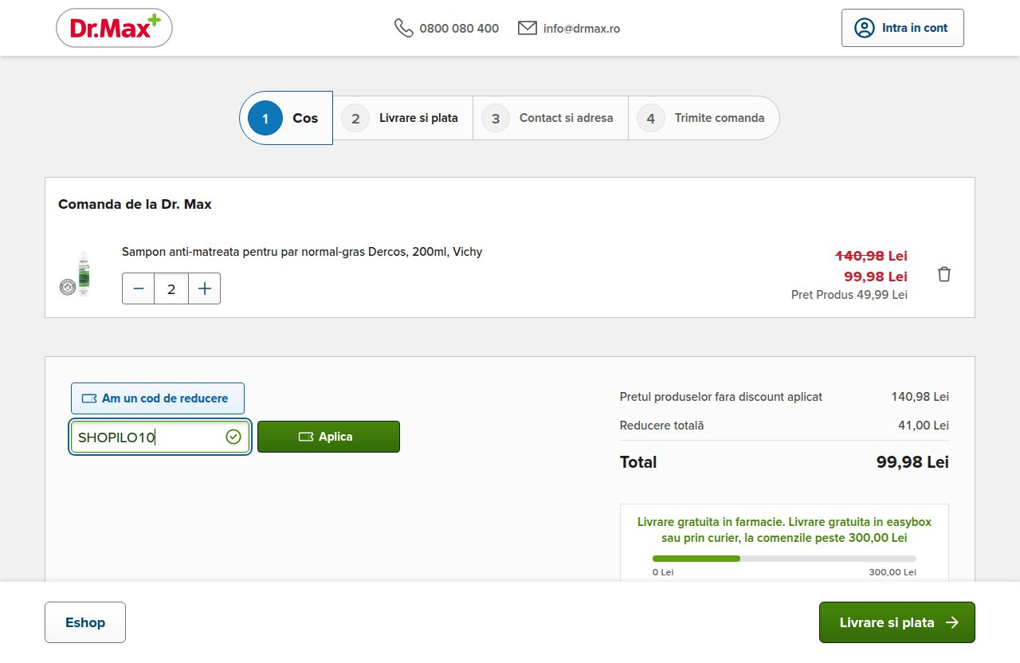Viewport: 1020px width, 663px height.
Task: Decrease shampoo quantity with minus button
Action: (x=139, y=288)
